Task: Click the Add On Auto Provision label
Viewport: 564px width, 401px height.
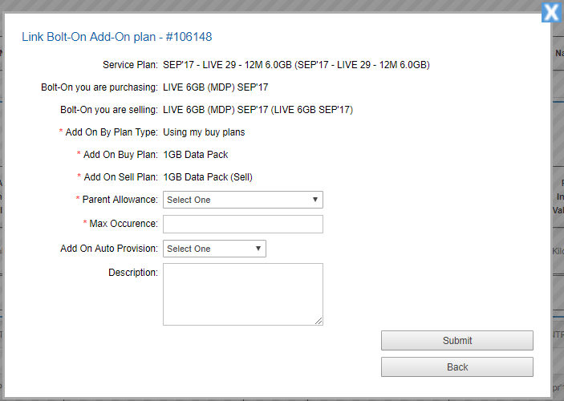Action: coord(109,249)
